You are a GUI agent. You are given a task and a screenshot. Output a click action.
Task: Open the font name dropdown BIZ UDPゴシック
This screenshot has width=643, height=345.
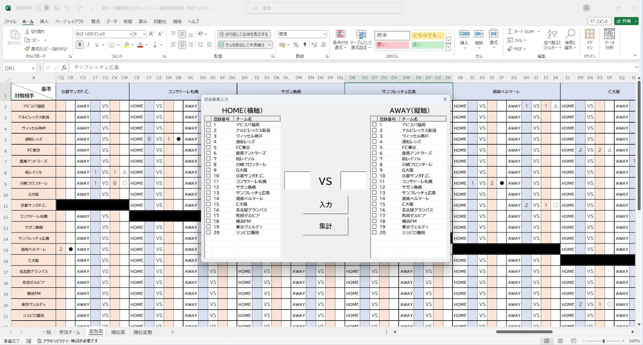129,34
